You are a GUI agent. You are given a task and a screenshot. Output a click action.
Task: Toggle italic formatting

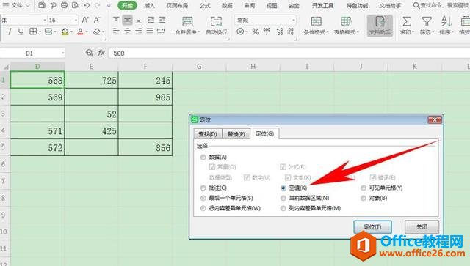10,32
